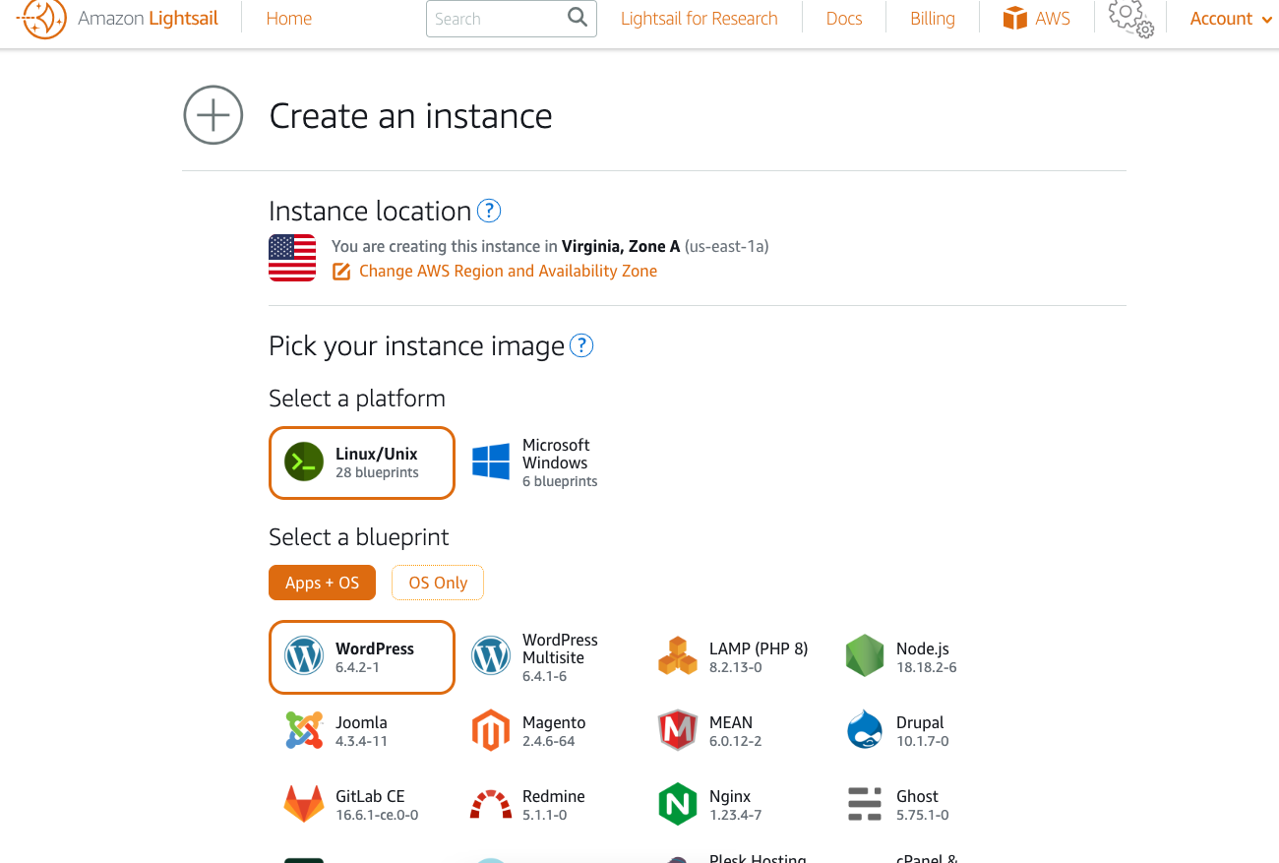
Task: Click the Amazon Lightsail brand text
Action: coord(148,19)
